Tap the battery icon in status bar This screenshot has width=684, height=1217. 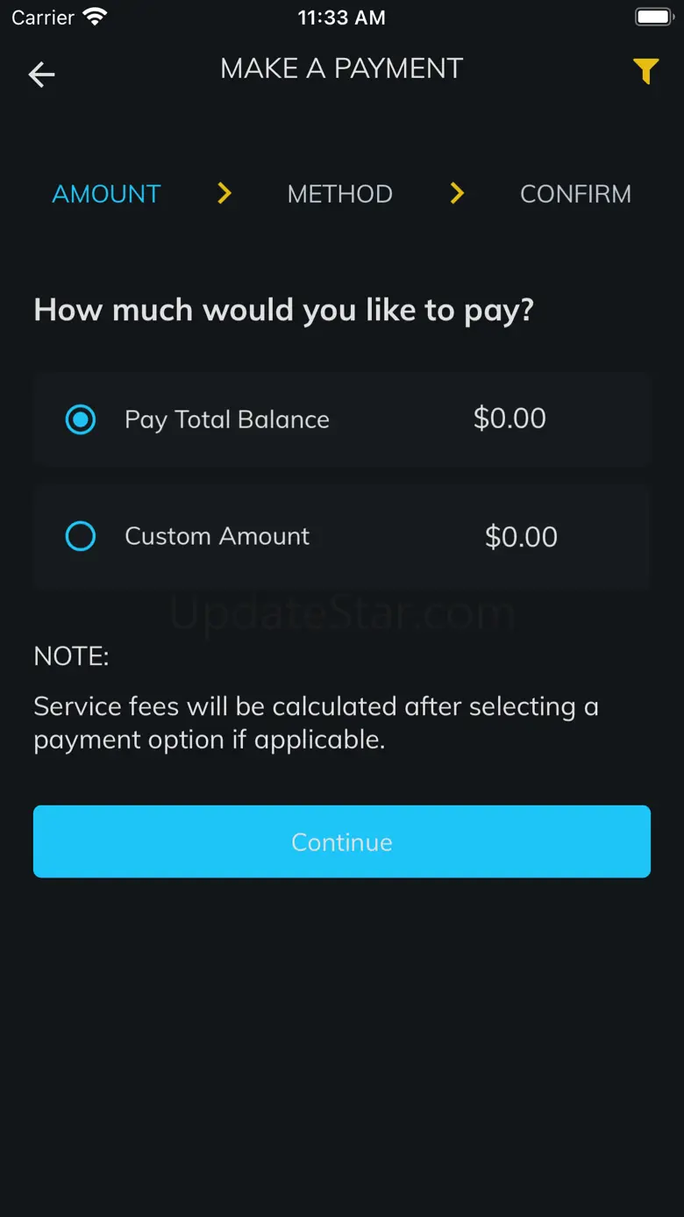[653, 17]
